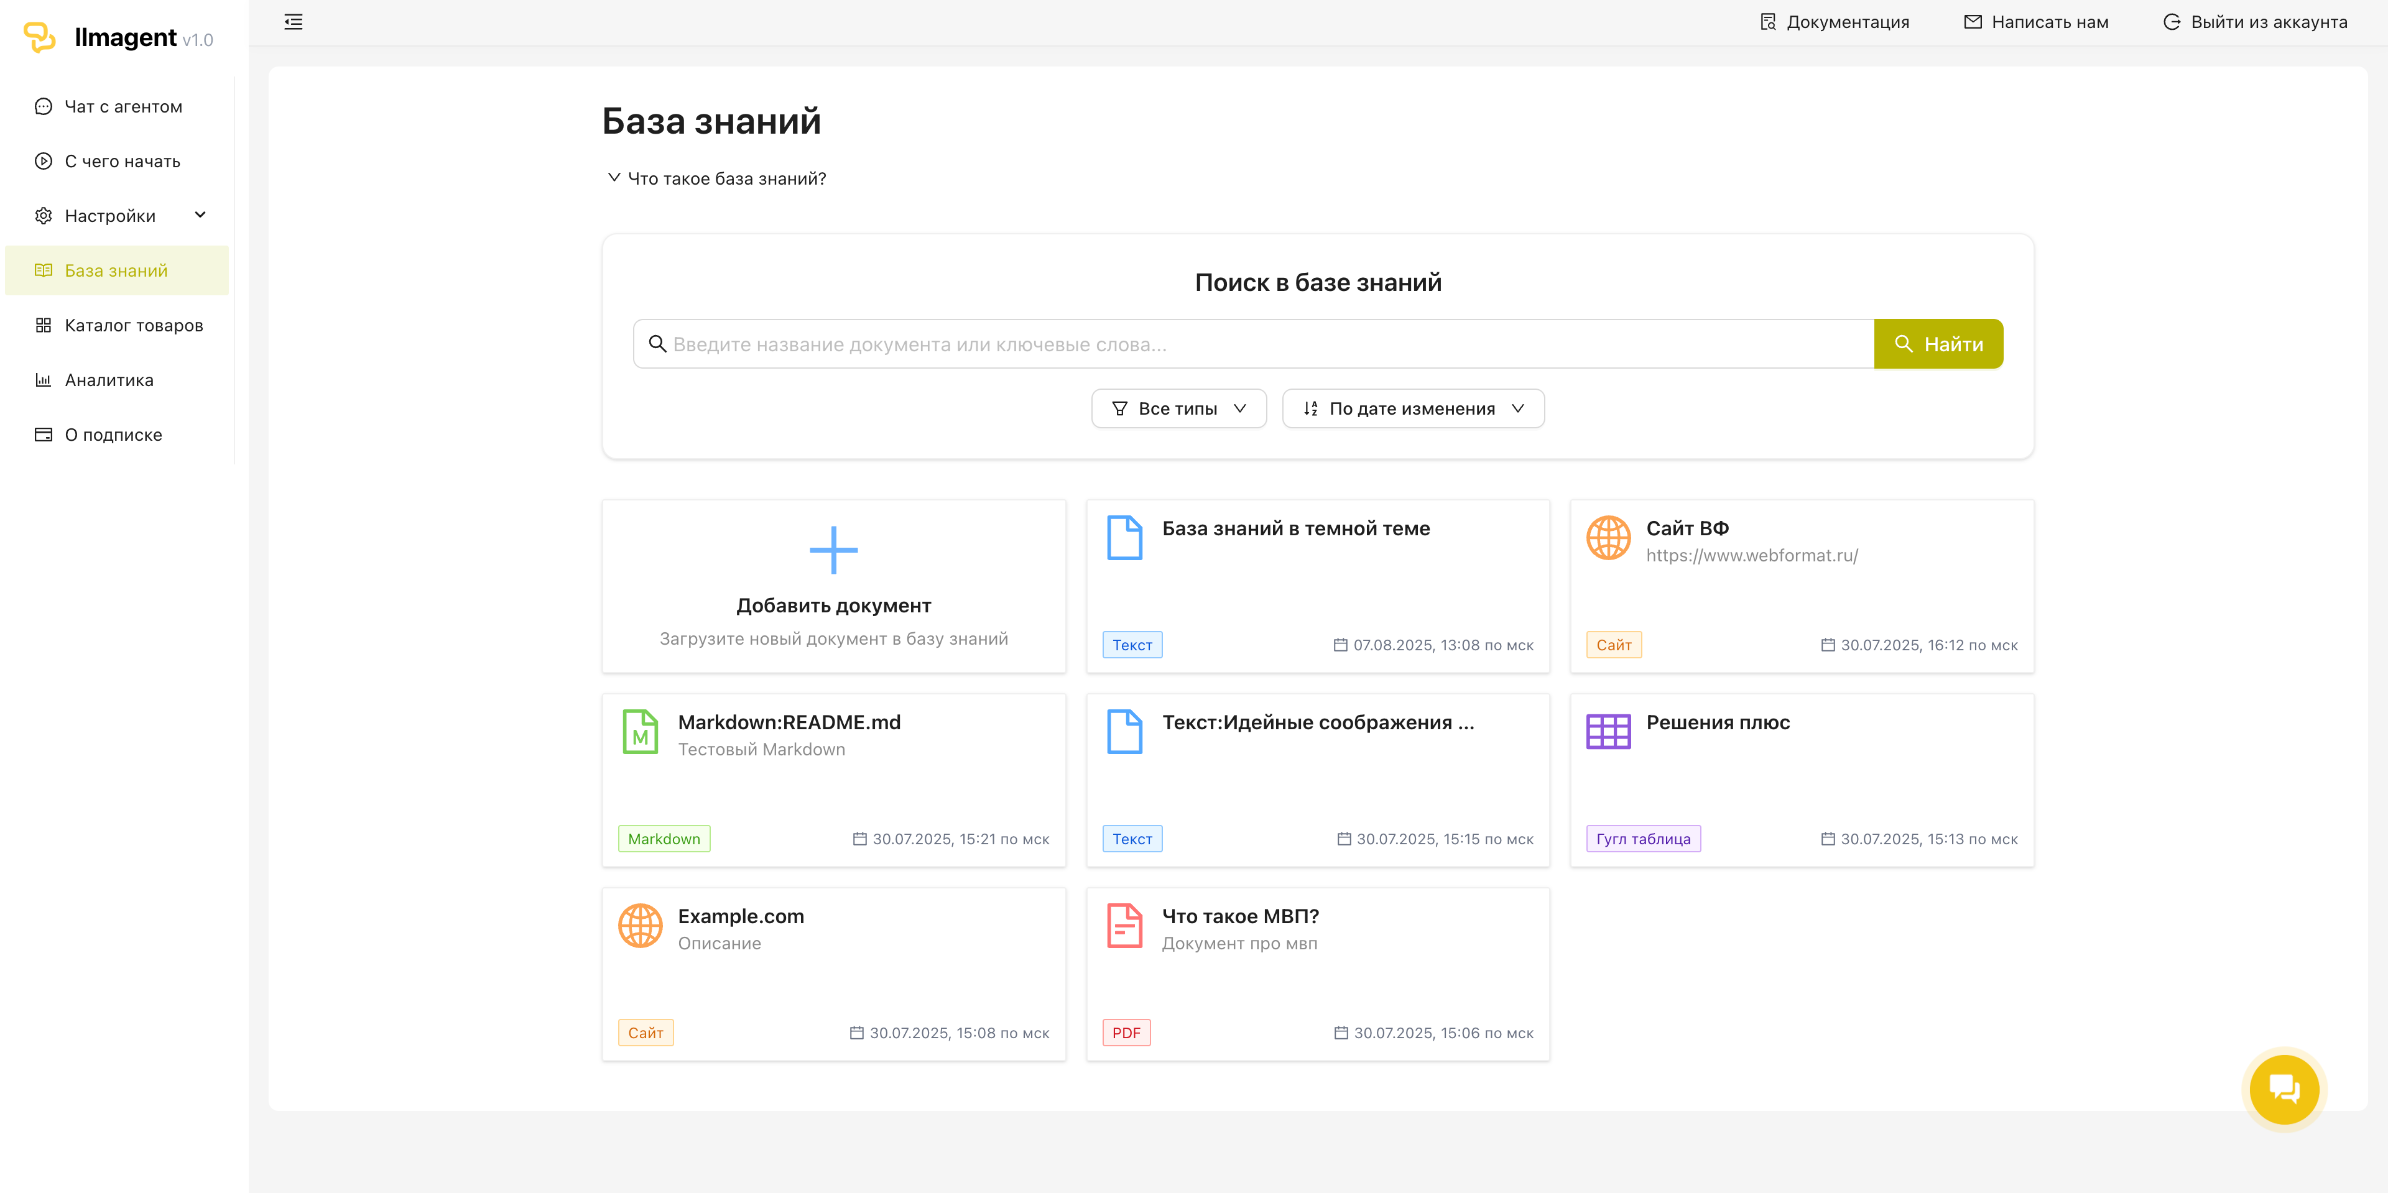The width and height of the screenshot is (2388, 1193).
Task: Go to Каталог товаров in sidebar
Action: click(132, 325)
